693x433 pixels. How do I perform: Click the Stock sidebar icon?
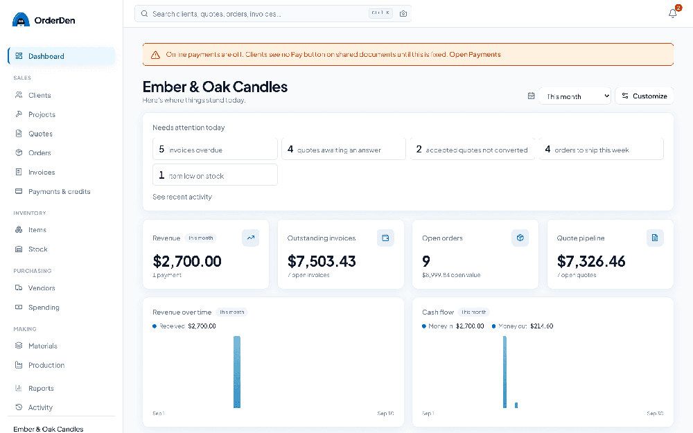(x=19, y=249)
